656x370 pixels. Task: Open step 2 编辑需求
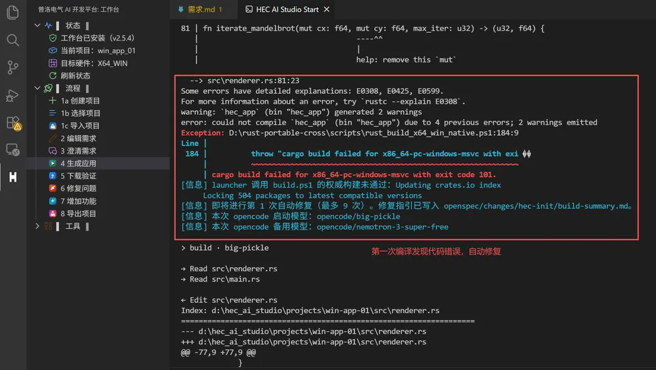click(x=98, y=138)
